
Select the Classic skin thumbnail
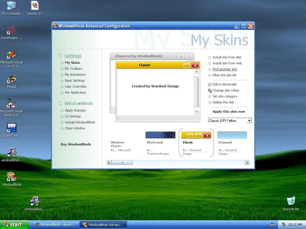196,135
